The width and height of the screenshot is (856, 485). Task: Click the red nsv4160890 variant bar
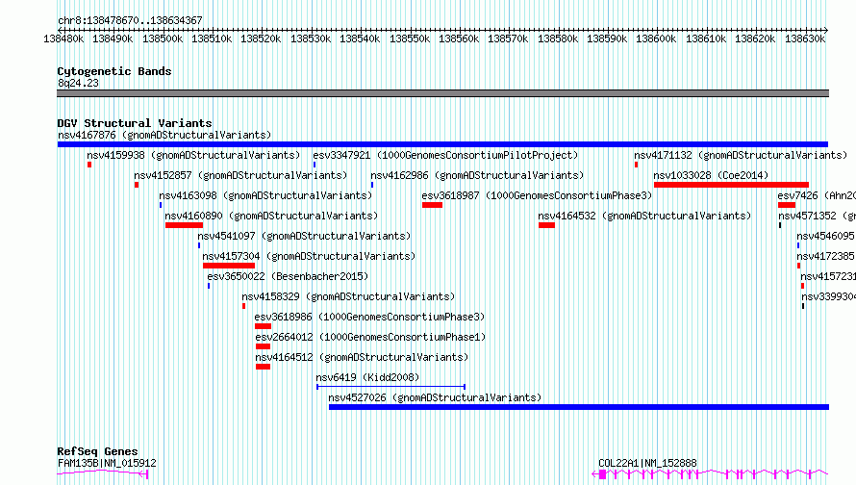click(x=184, y=225)
